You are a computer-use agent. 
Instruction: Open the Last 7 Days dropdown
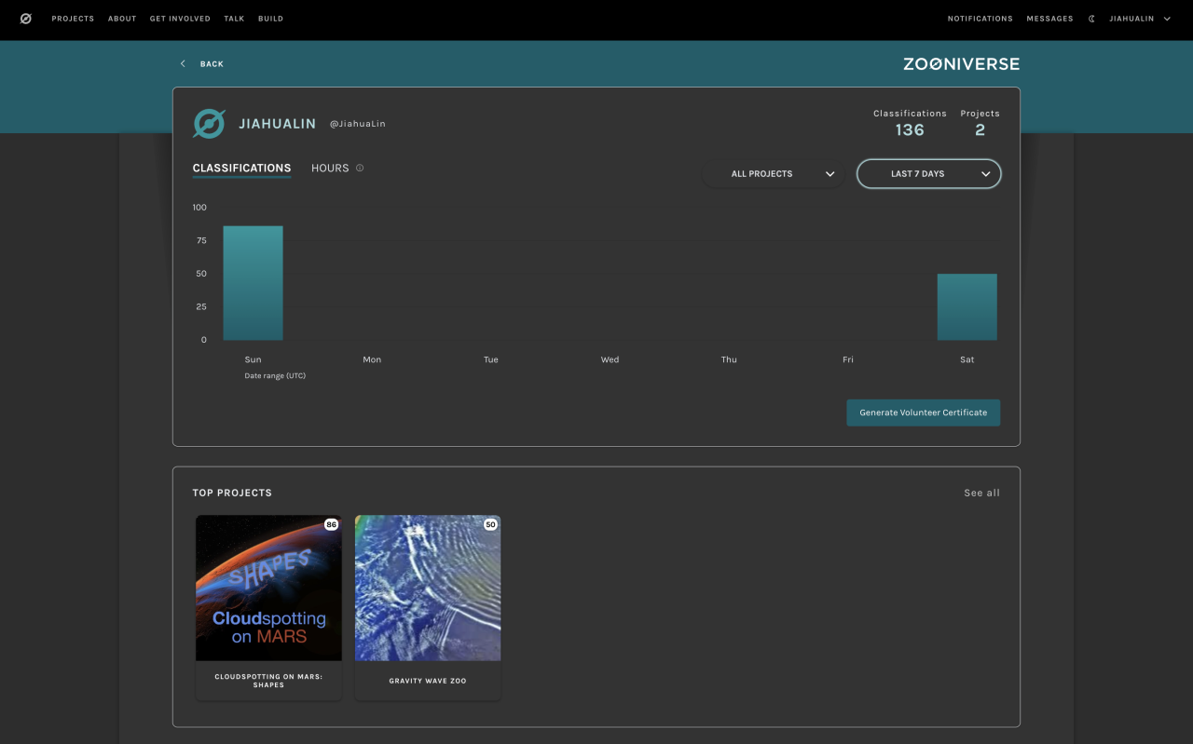coord(928,174)
